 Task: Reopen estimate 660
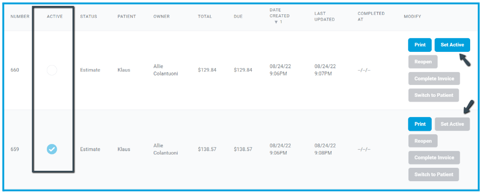(423, 62)
